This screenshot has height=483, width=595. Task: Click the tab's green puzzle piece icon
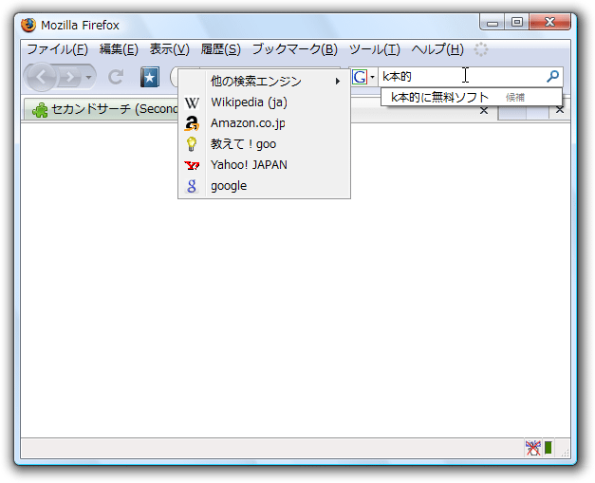40,110
